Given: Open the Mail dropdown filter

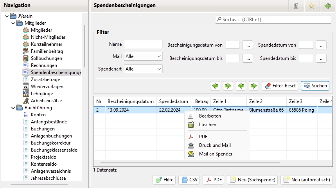Looking at the screenshot, I should click(x=143, y=56).
